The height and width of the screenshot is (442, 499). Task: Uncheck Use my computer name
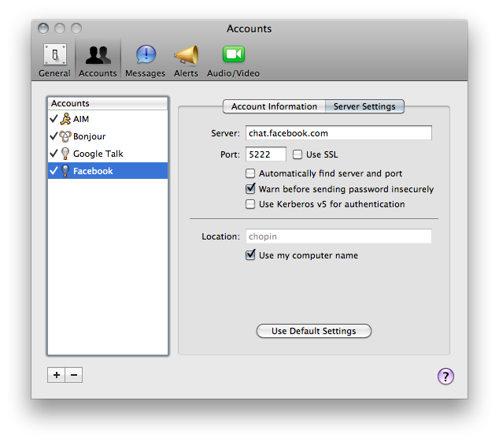pyautogui.click(x=251, y=255)
